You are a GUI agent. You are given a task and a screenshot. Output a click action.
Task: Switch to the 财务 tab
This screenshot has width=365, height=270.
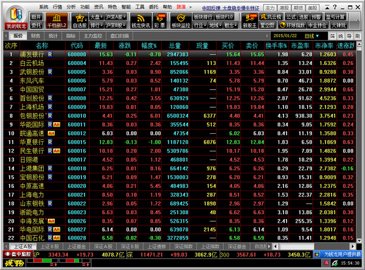tap(35, 36)
